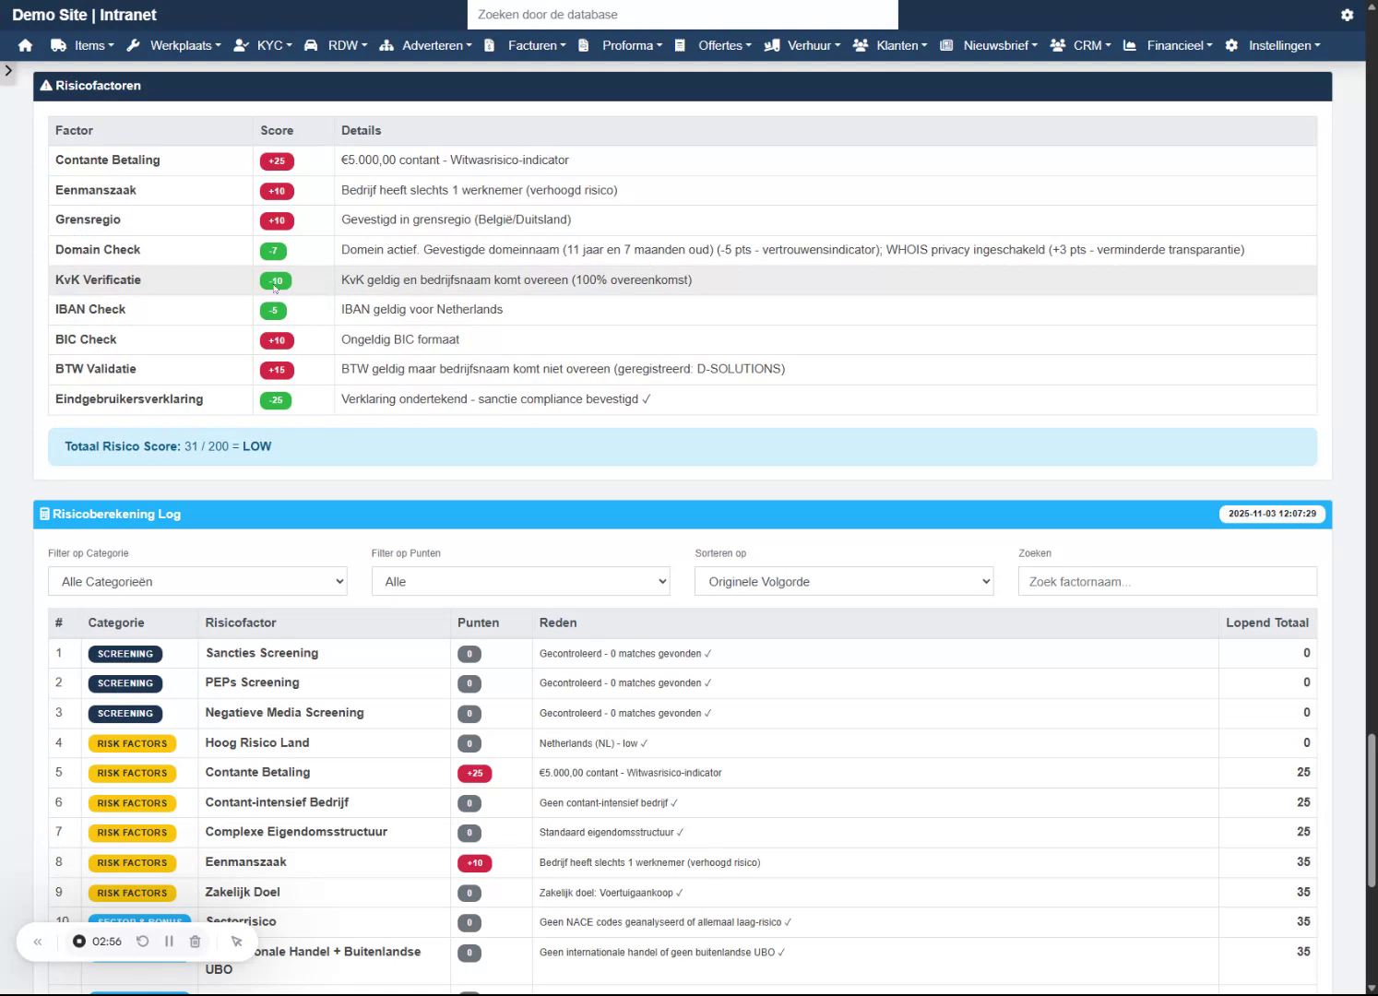Image resolution: width=1378 pixels, height=996 pixels.
Task: Click the user-check icon next to KYC
Action: 242,45
